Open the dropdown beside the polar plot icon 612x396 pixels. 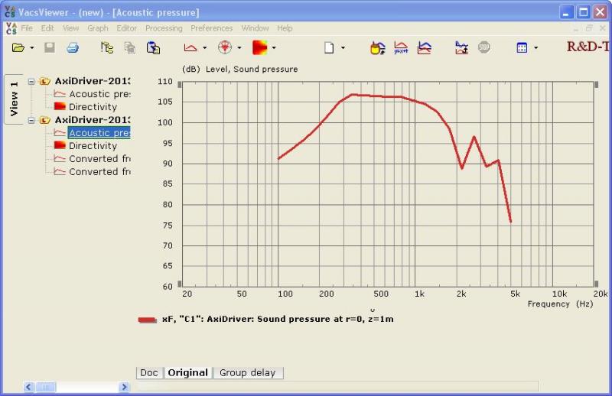(x=239, y=48)
